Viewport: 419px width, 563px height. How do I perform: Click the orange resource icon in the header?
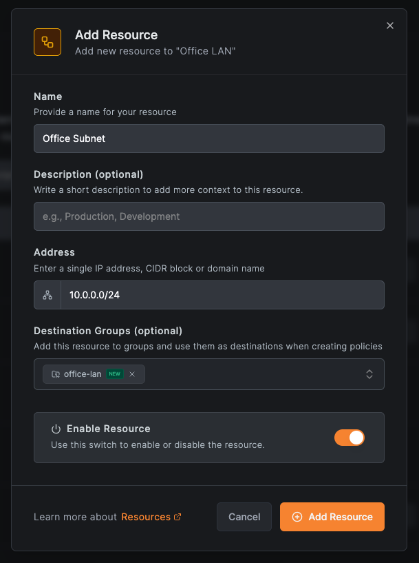(47, 42)
